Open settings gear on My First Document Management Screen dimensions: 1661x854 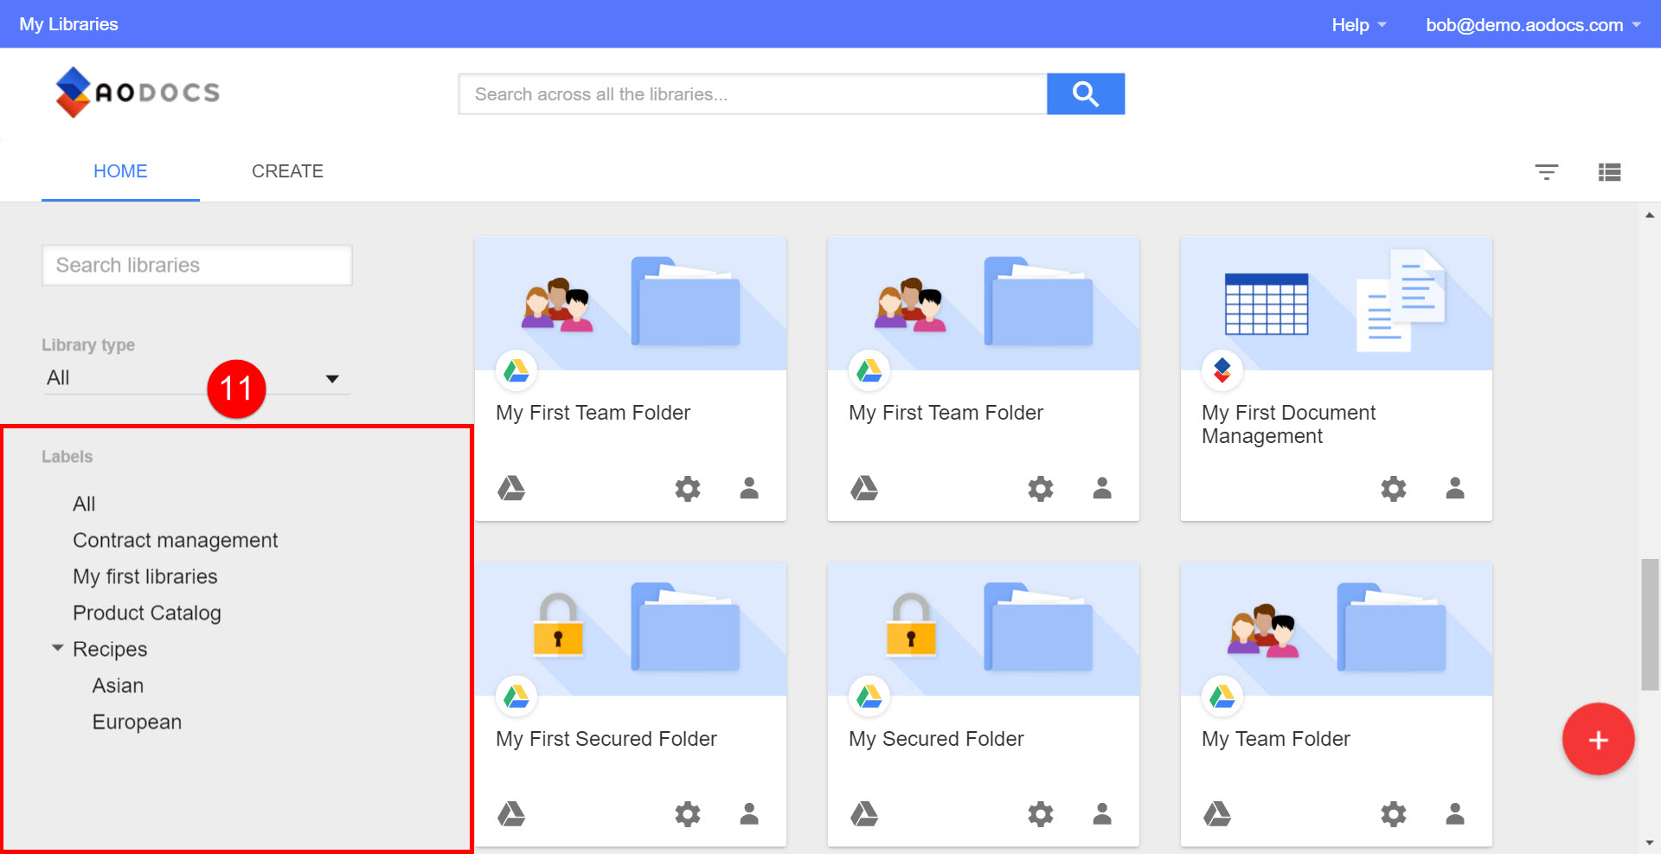pos(1393,489)
